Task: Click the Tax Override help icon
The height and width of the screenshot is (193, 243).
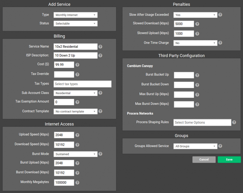Action: click(78, 74)
